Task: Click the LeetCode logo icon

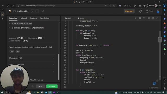Action: 10,11
